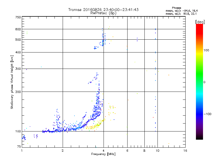Screen dimensions: 218x164
Task: Click the y-axis tick label '600'
Action: (x=18, y=29)
